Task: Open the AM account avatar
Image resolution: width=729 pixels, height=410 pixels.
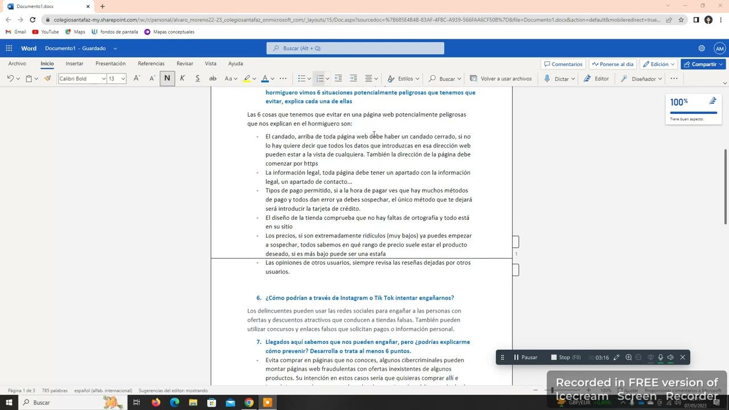Action: coord(720,48)
